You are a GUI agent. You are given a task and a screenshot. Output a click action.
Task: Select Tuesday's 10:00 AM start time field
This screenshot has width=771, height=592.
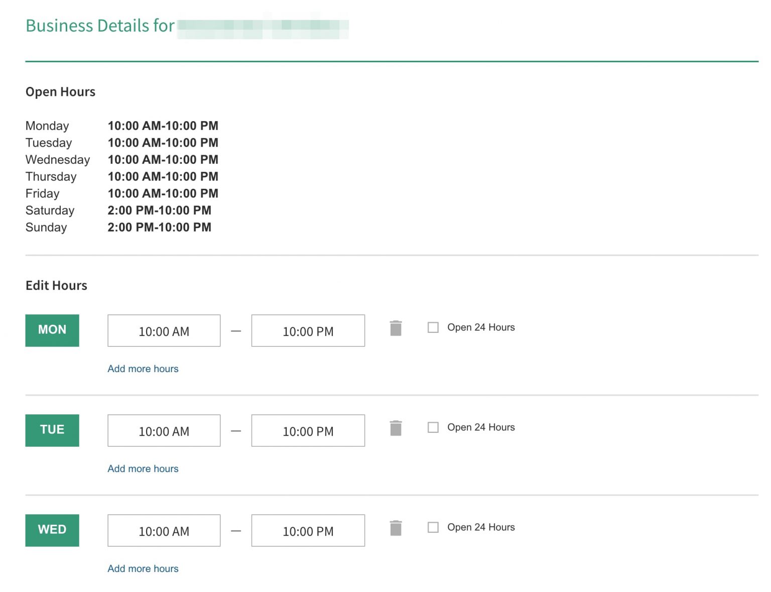pos(164,430)
